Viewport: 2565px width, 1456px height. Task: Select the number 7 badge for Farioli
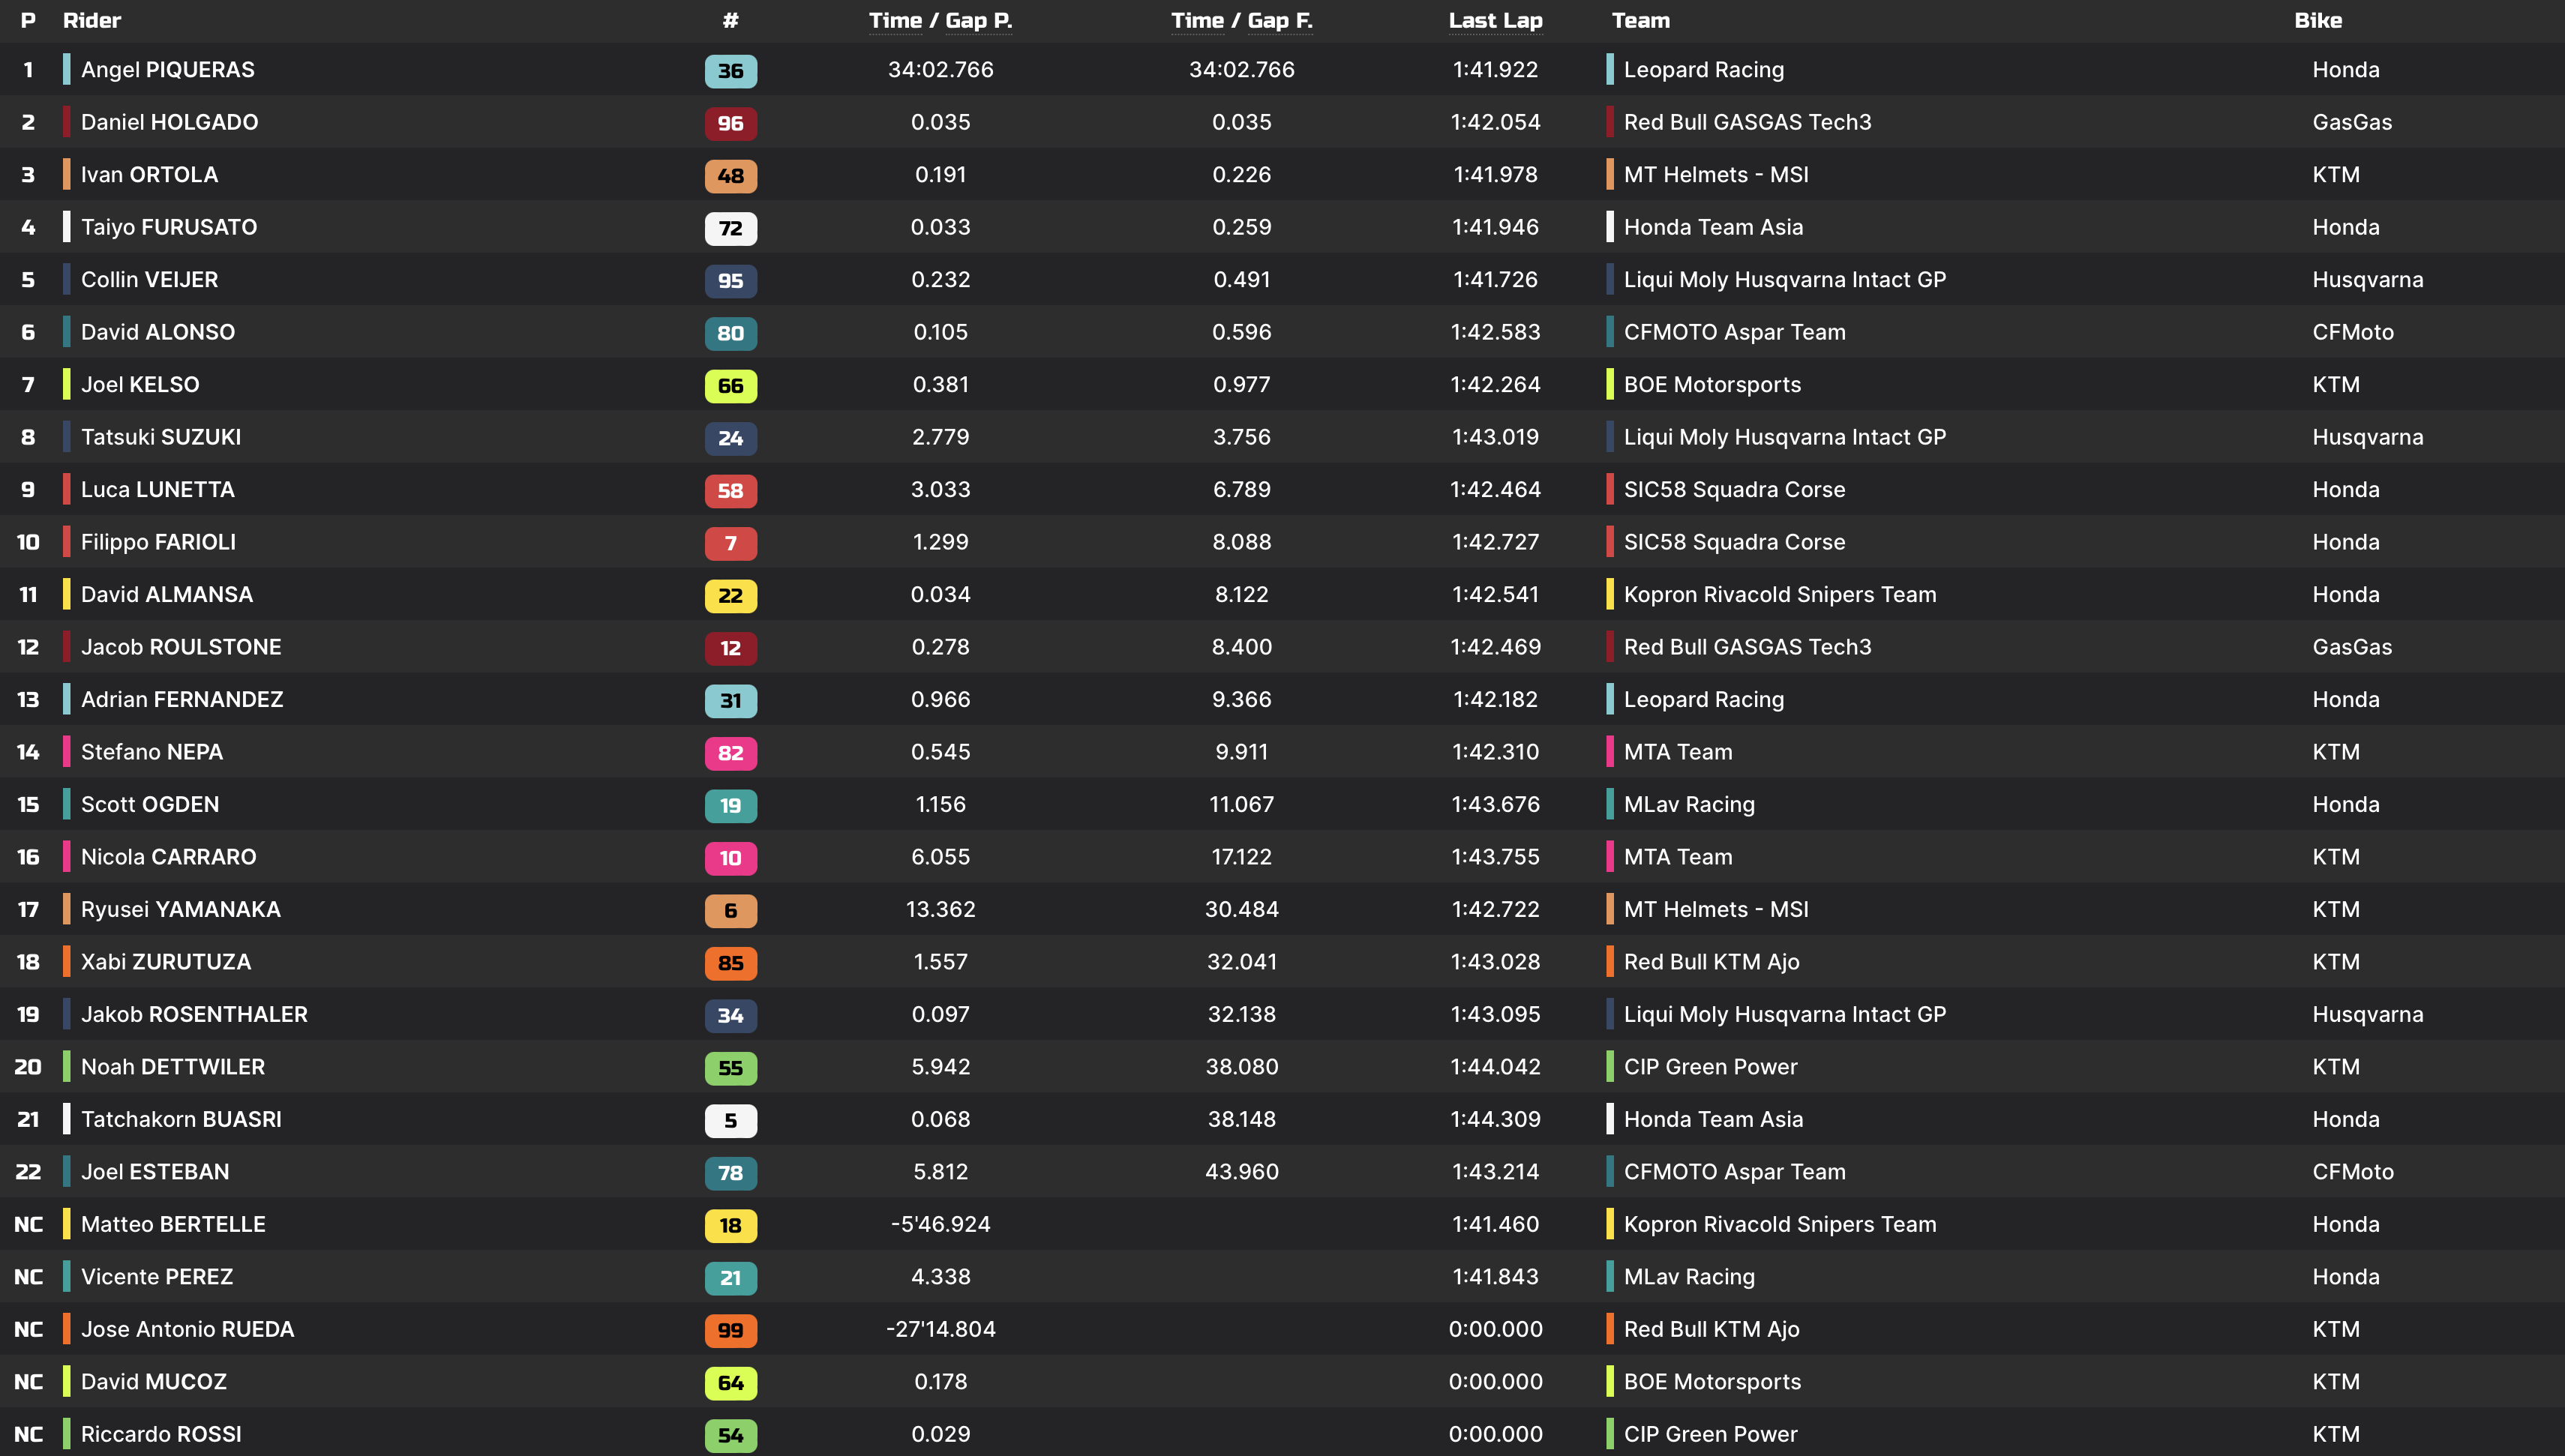click(730, 543)
